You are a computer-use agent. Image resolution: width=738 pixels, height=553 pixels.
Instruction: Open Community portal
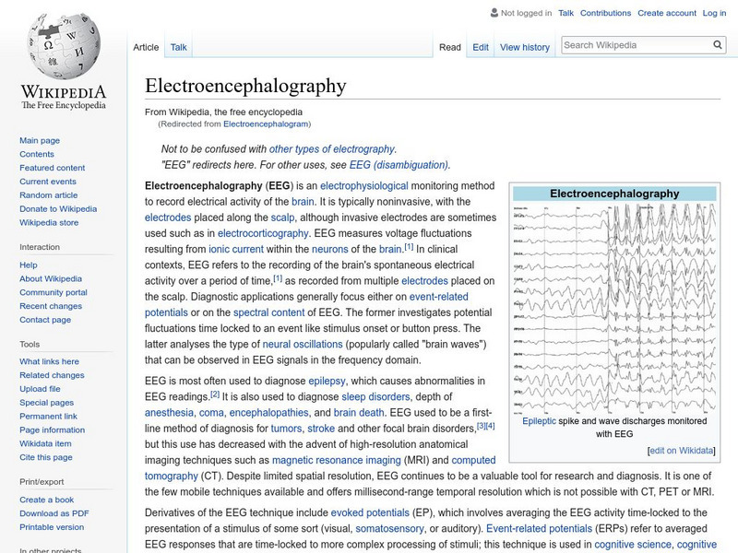pyautogui.click(x=54, y=292)
